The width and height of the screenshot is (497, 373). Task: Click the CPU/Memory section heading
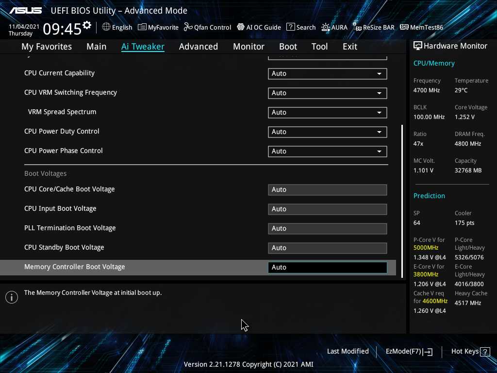[x=434, y=63]
